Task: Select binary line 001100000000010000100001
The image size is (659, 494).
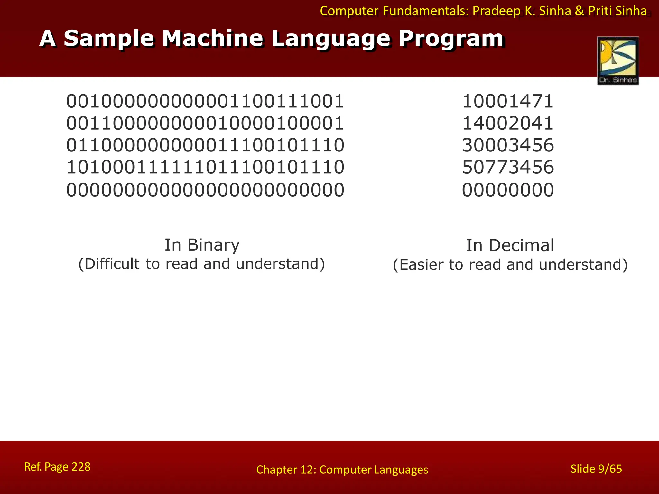Action: (205, 123)
